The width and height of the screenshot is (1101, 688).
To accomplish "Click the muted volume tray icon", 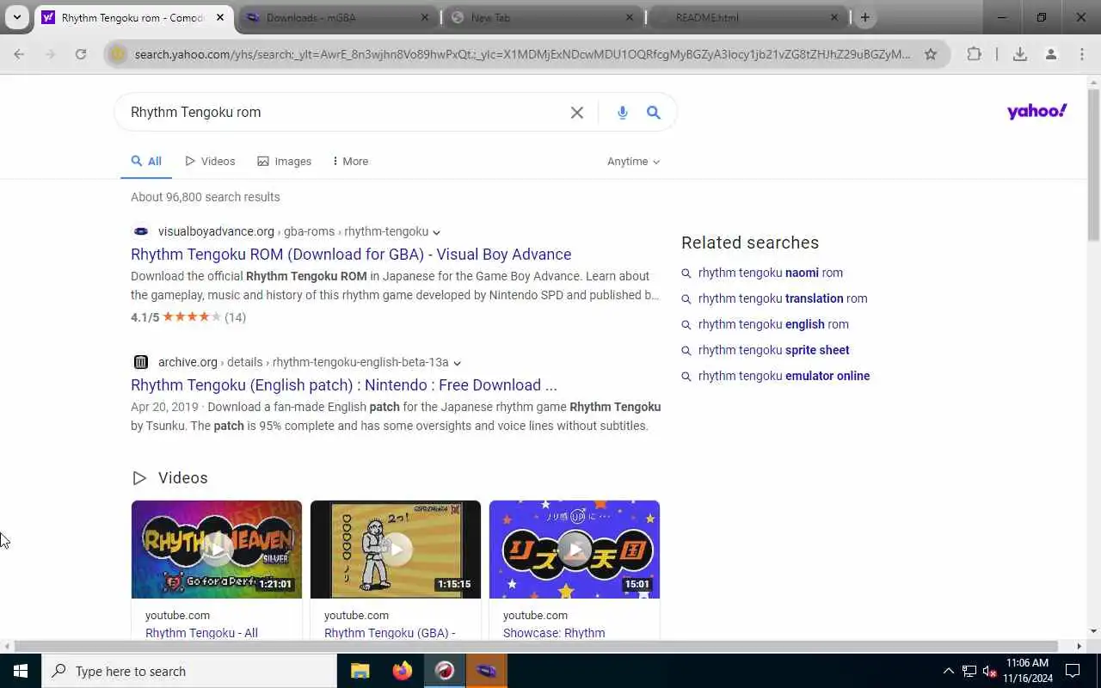I will (x=990, y=671).
